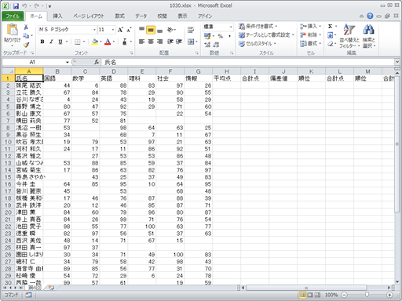Click the insert worksheet tab icon
This screenshot has height=301, width=402.
pyautogui.click(x=51, y=288)
